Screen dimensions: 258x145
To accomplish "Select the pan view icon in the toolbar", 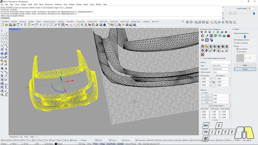I will tap(37, 25).
